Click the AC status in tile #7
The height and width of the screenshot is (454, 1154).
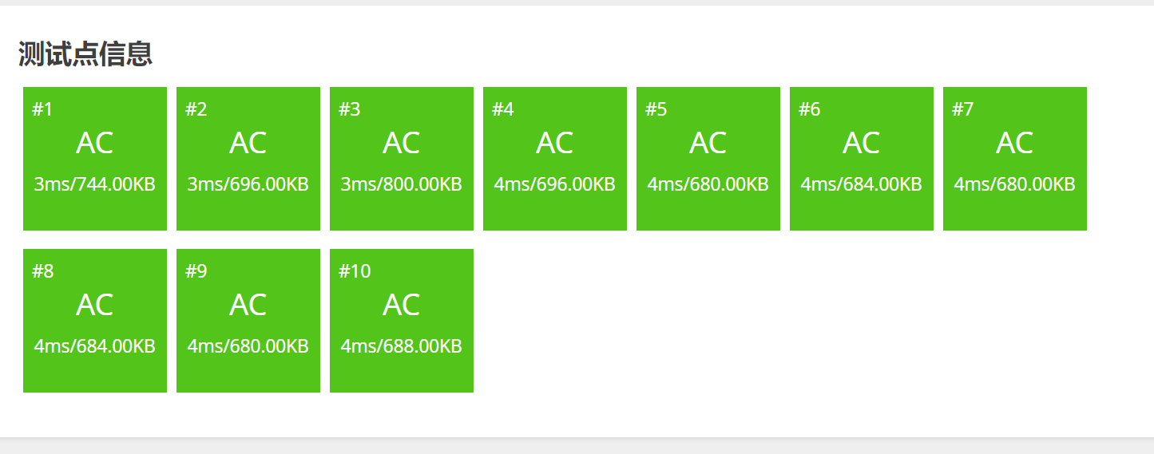1015,144
